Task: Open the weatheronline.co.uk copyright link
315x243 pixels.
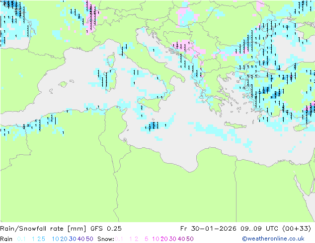Action: (273, 239)
